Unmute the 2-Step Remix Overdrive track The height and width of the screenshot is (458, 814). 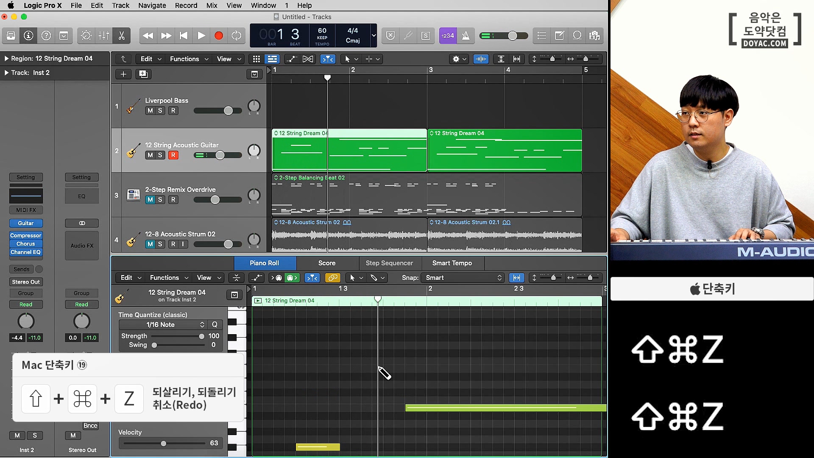pyautogui.click(x=150, y=200)
